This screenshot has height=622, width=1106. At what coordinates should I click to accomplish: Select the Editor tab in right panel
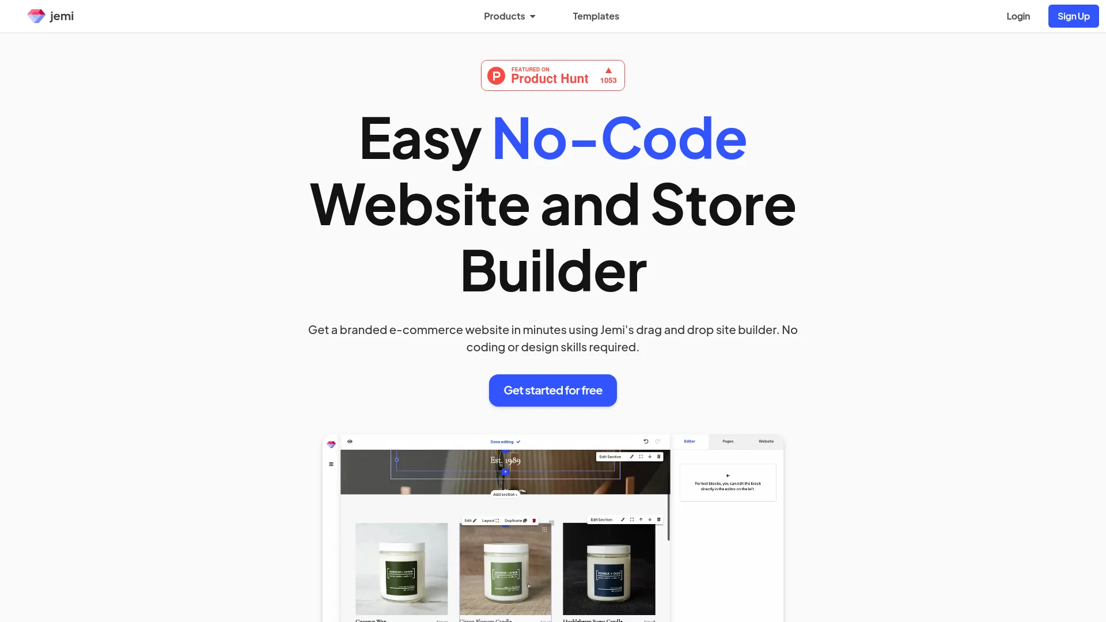coord(690,441)
